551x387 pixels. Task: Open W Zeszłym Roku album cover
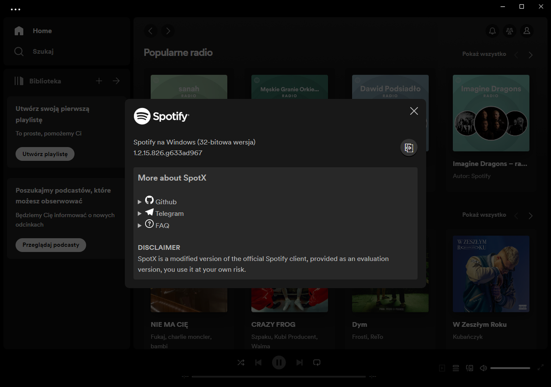491,274
